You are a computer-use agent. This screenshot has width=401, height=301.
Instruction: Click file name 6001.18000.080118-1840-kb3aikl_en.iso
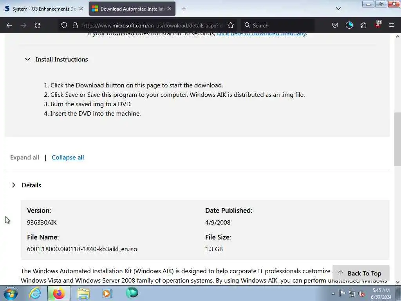coord(82,249)
